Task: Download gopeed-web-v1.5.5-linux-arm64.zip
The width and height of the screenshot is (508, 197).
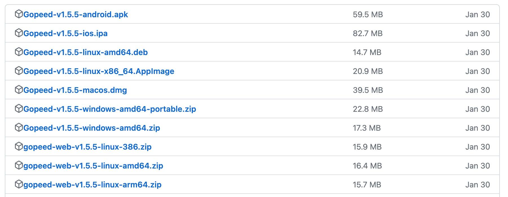Action: click(92, 185)
